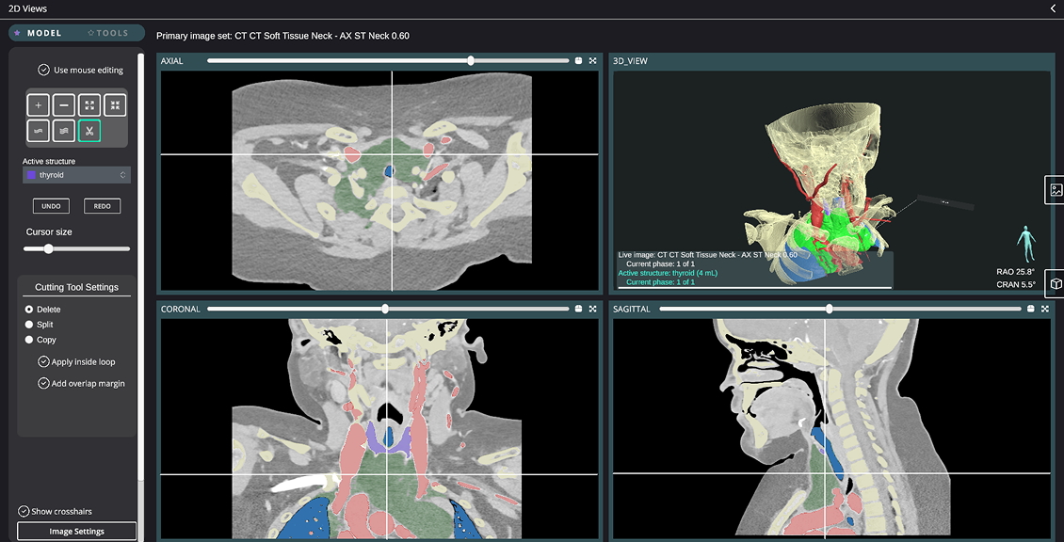Click the 'Live image' text line in 3D view
The width and height of the screenshot is (1064, 542).
(x=708, y=255)
